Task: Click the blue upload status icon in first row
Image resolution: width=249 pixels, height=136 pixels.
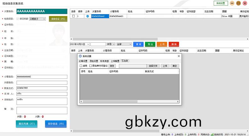Action: [88, 16]
